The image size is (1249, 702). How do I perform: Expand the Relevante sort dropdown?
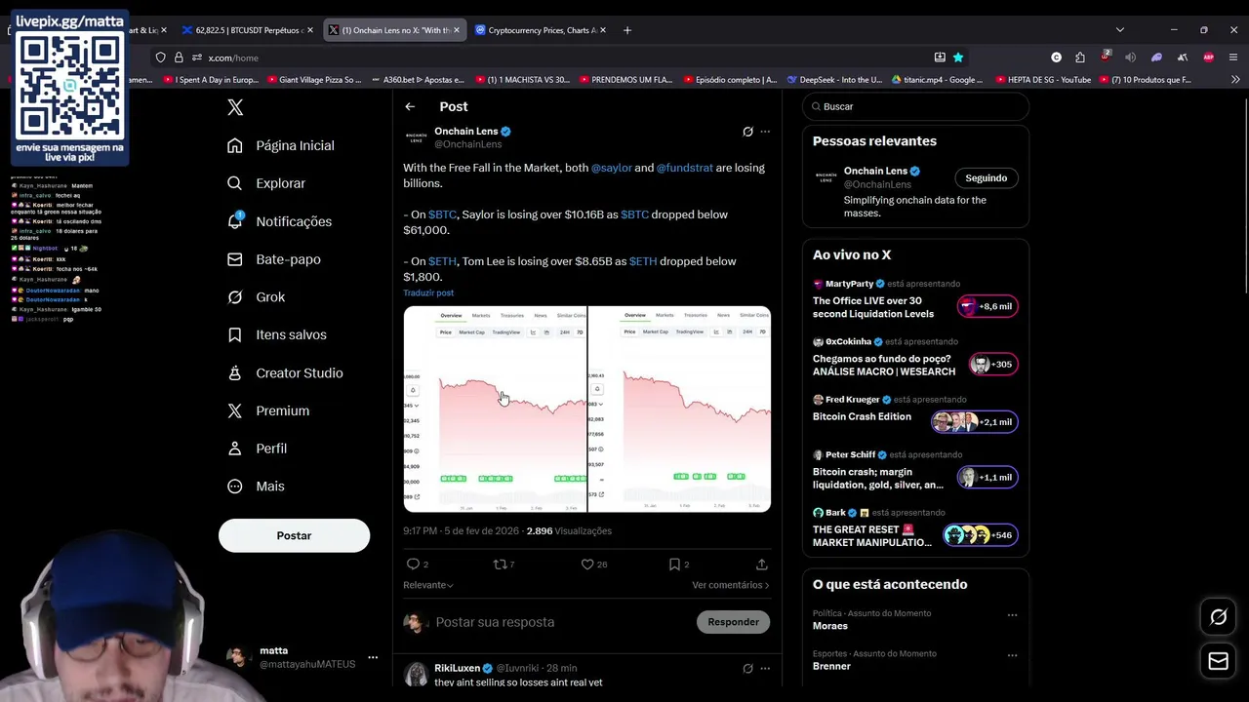coord(428,585)
